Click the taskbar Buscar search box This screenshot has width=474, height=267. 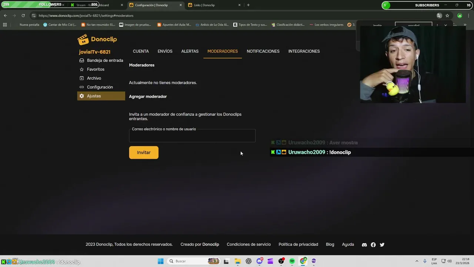pyautogui.click(x=194, y=261)
